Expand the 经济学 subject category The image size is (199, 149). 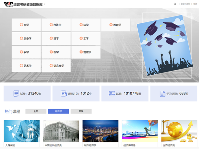(56, 25)
